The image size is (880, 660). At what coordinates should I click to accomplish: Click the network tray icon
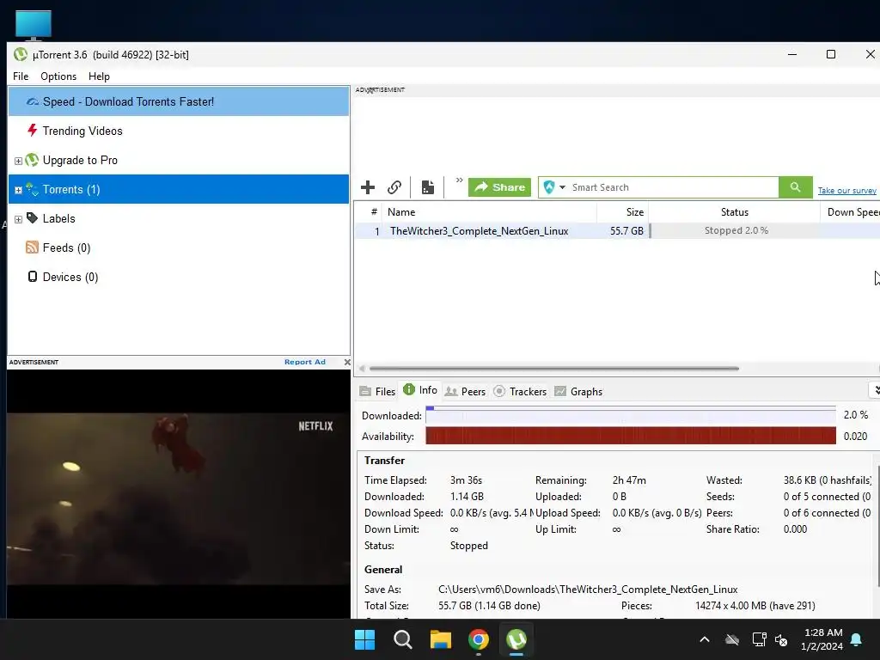pyautogui.click(x=759, y=639)
